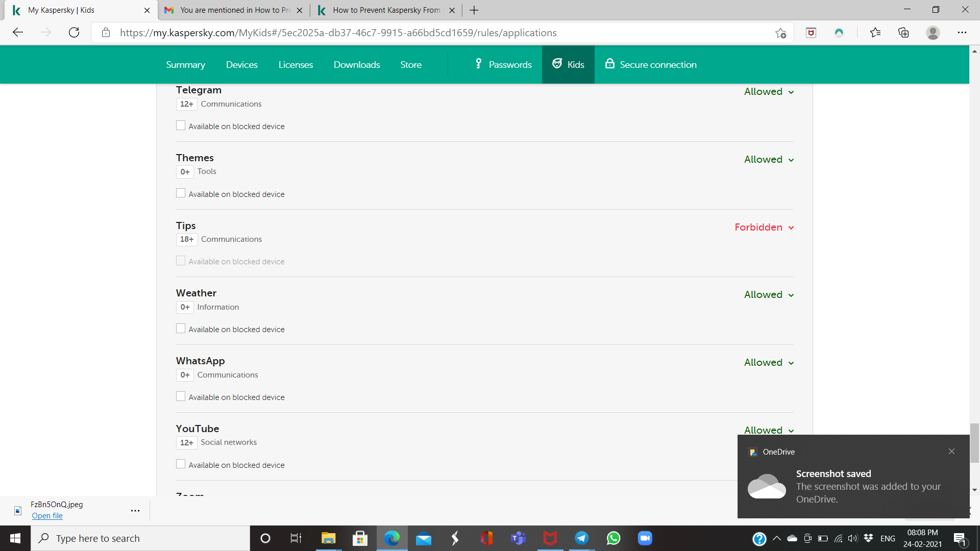The image size is (980, 551).
Task: Go to the Devices menu item
Action: coord(241,65)
